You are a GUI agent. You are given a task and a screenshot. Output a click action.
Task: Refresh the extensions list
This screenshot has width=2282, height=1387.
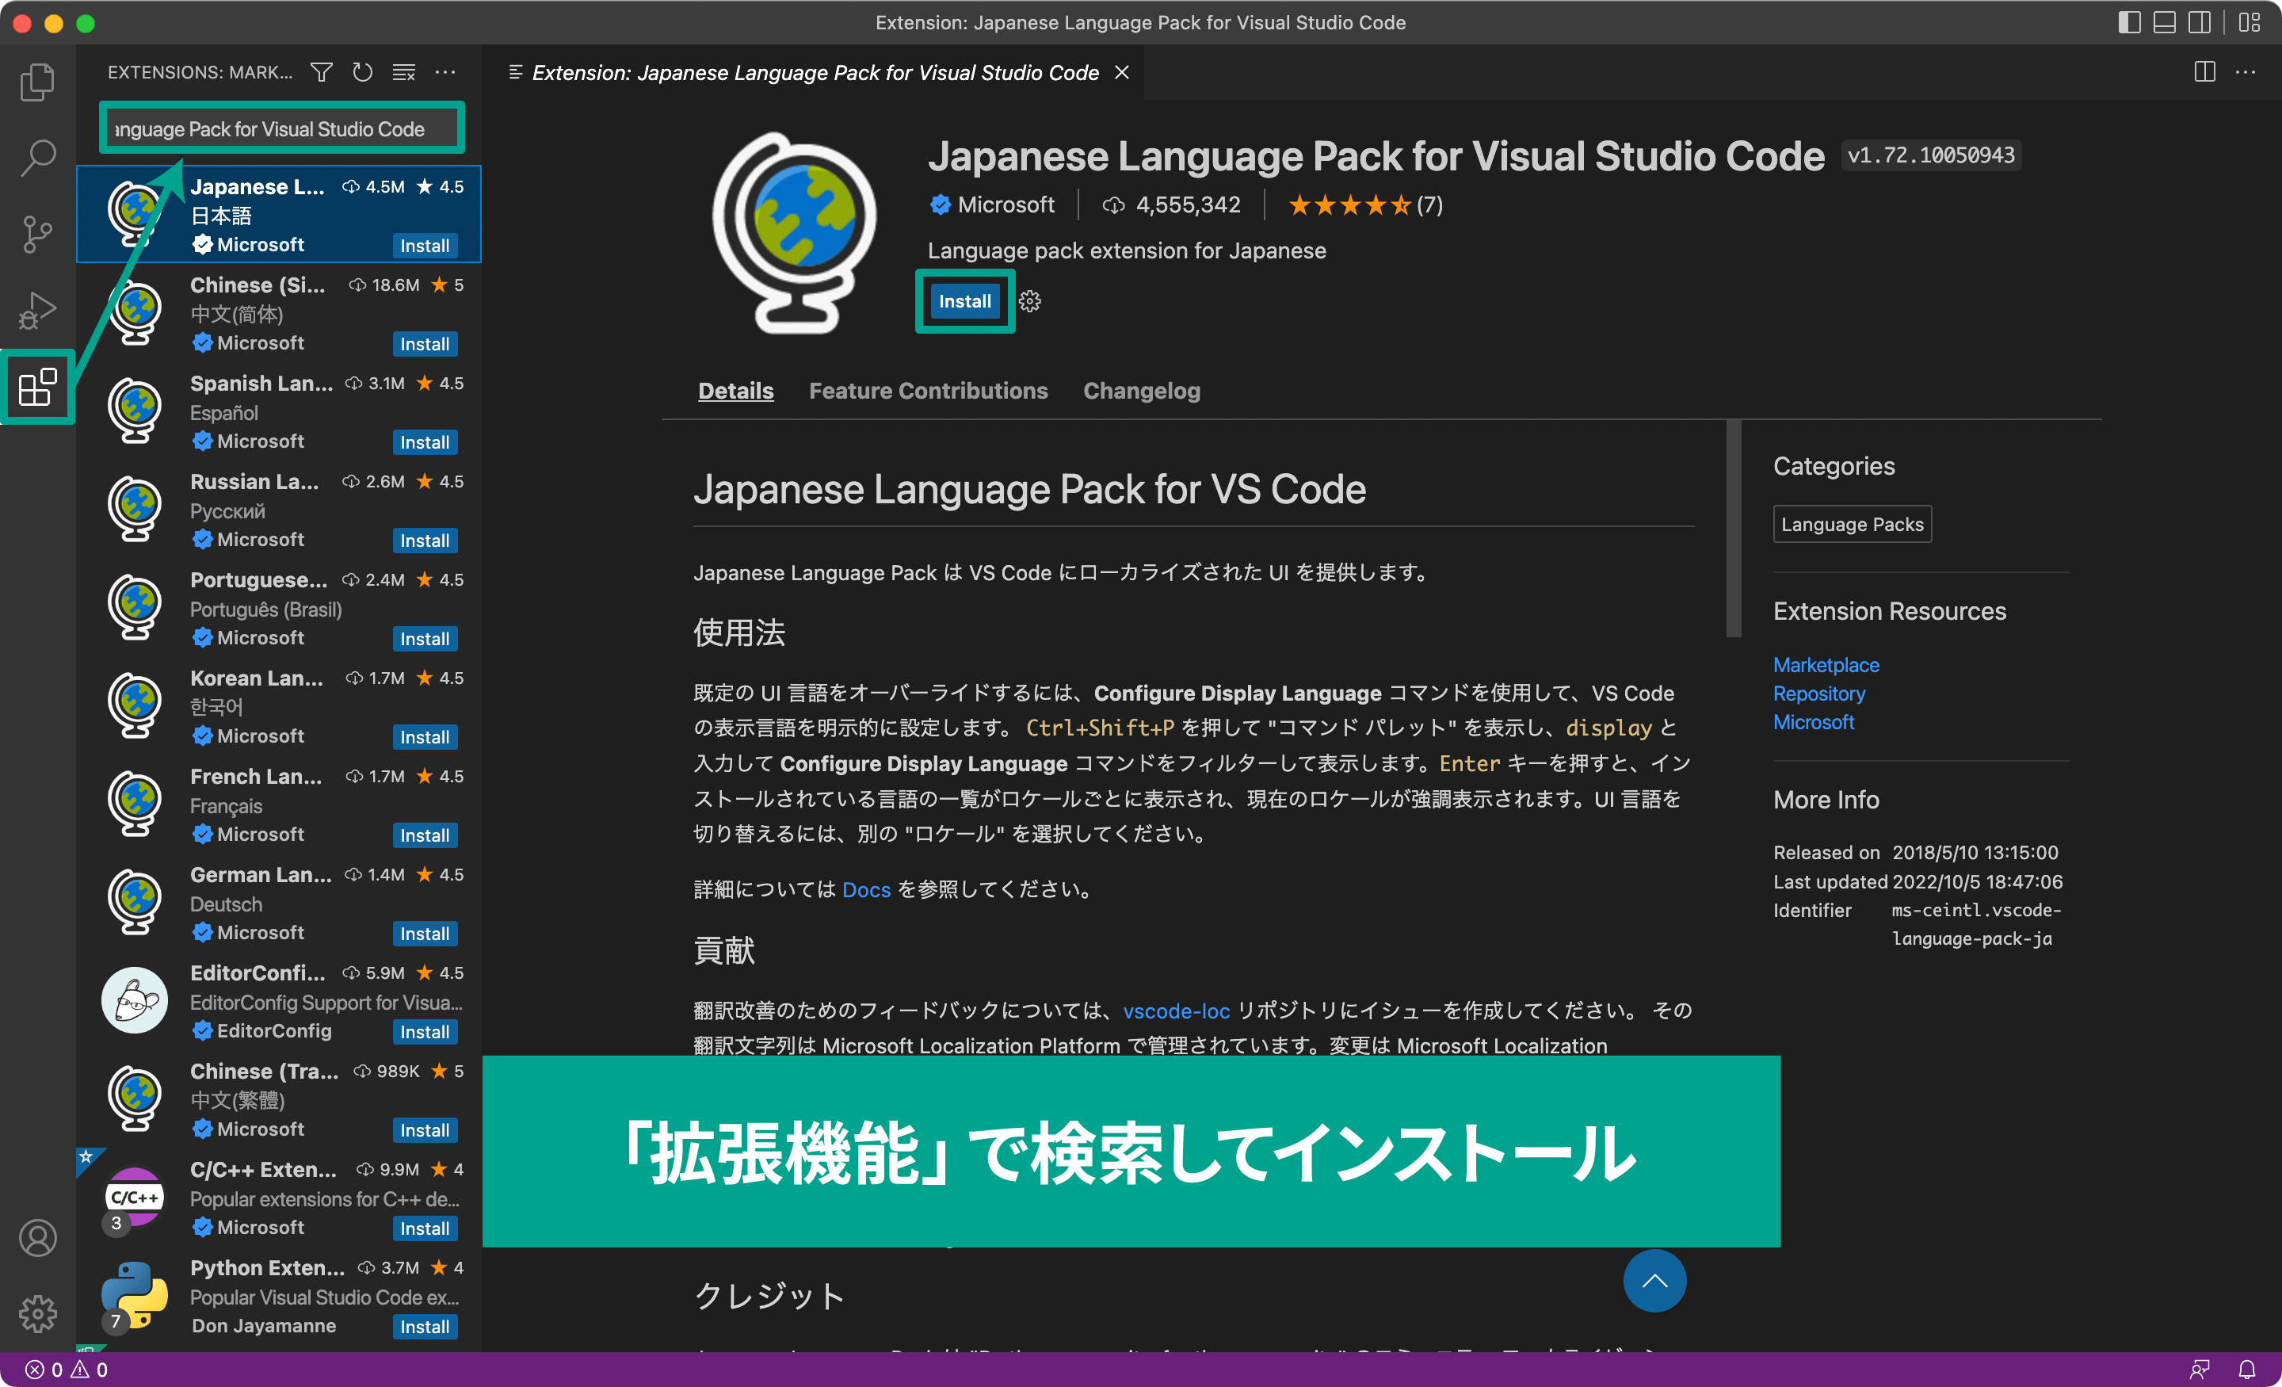(x=362, y=72)
